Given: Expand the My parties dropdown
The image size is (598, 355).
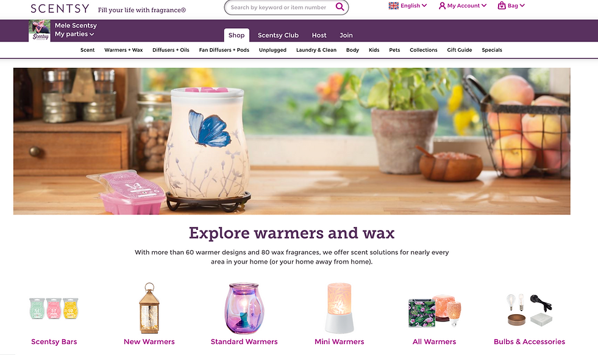Looking at the screenshot, I should coord(74,34).
